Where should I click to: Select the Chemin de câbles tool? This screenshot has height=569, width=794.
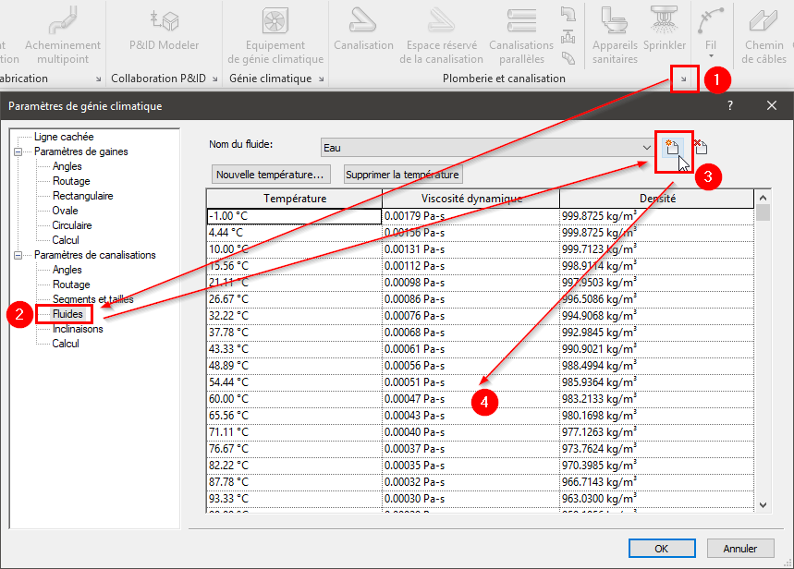763,22
